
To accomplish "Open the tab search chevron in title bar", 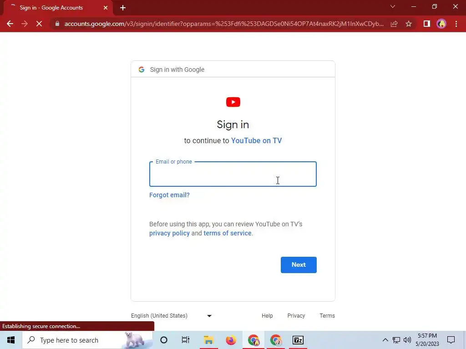I will point(393,6).
